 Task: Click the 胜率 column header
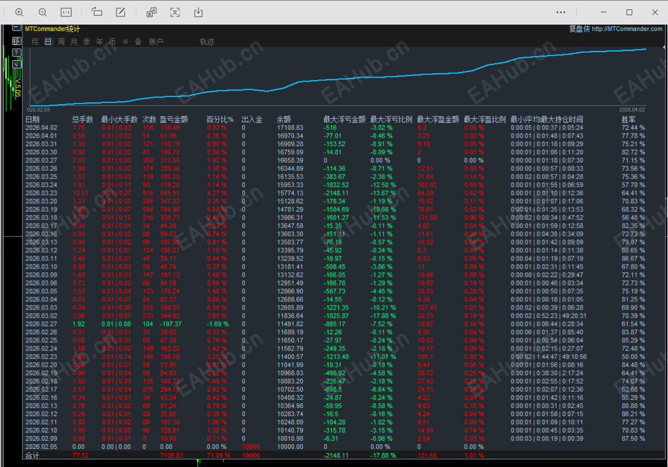[x=629, y=119]
